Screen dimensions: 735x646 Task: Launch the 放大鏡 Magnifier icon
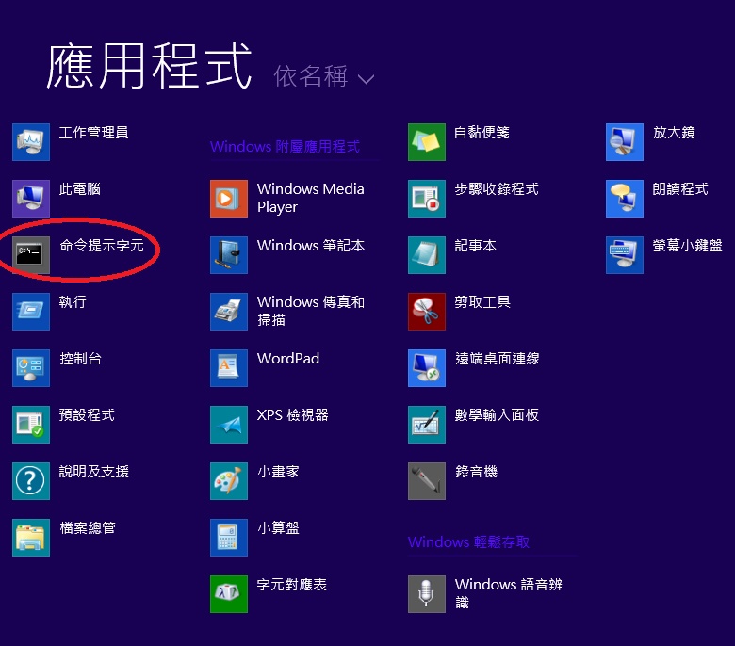[x=625, y=142]
